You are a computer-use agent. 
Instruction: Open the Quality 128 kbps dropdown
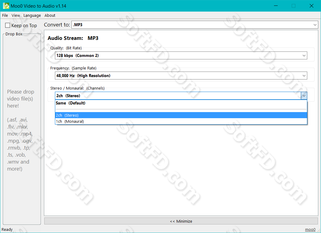click(x=181, y=56)
